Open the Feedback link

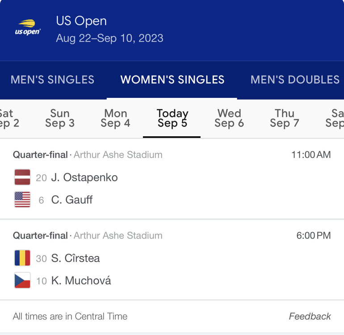(x=310, y=316)
